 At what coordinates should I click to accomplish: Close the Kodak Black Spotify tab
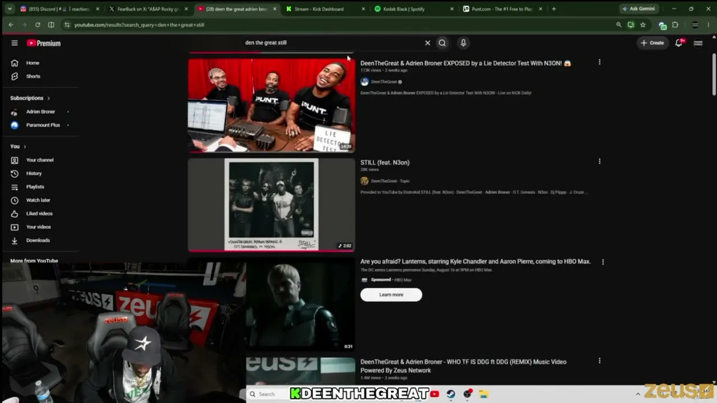click(451, 9)
